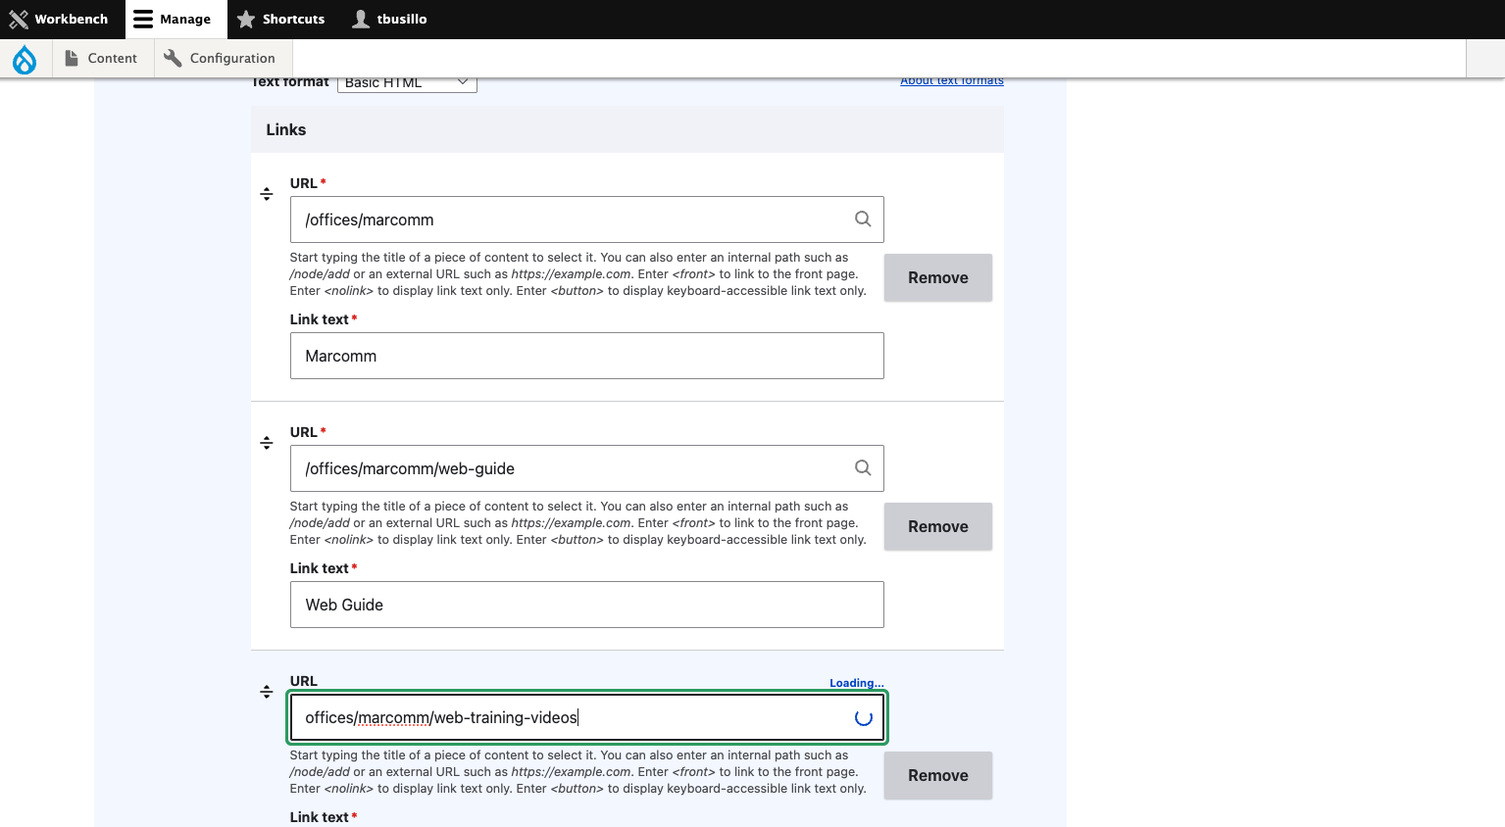Click into the Web Guide link text field
Image resolution: width=1505 pixels, height=827 pixels.
point(586,605)
